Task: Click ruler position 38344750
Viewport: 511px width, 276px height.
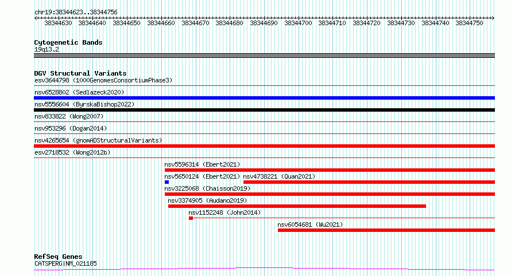Action: [x=469, y=23]
